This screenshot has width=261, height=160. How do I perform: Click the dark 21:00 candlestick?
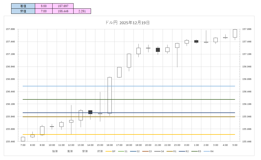(x=158, y=50)
